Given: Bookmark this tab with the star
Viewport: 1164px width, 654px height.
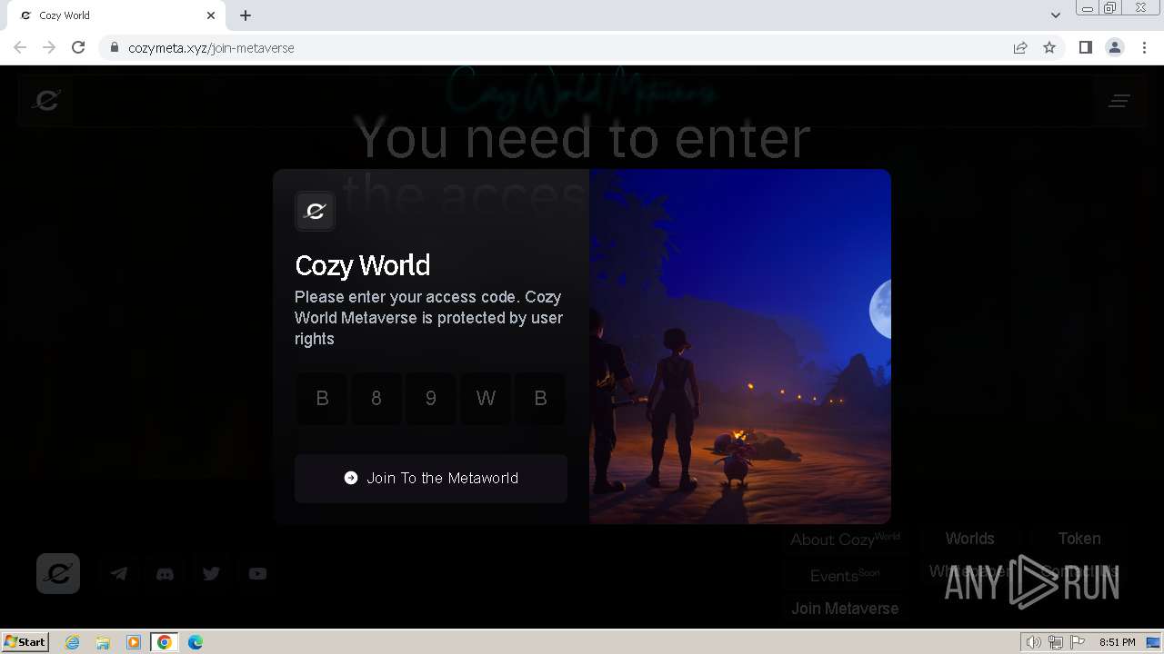Looking at the screenshot, I should [x=1049, y=47].
